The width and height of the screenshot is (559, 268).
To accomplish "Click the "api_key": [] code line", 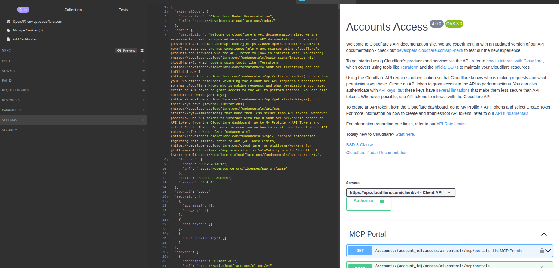I will [195, 210].
